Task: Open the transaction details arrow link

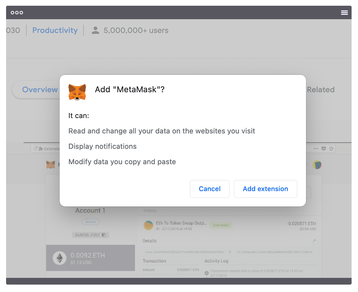Action: click(x=314, y=241)
